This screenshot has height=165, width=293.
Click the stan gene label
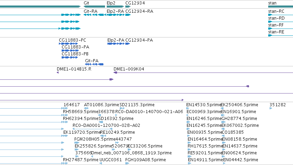pos(272,3)
